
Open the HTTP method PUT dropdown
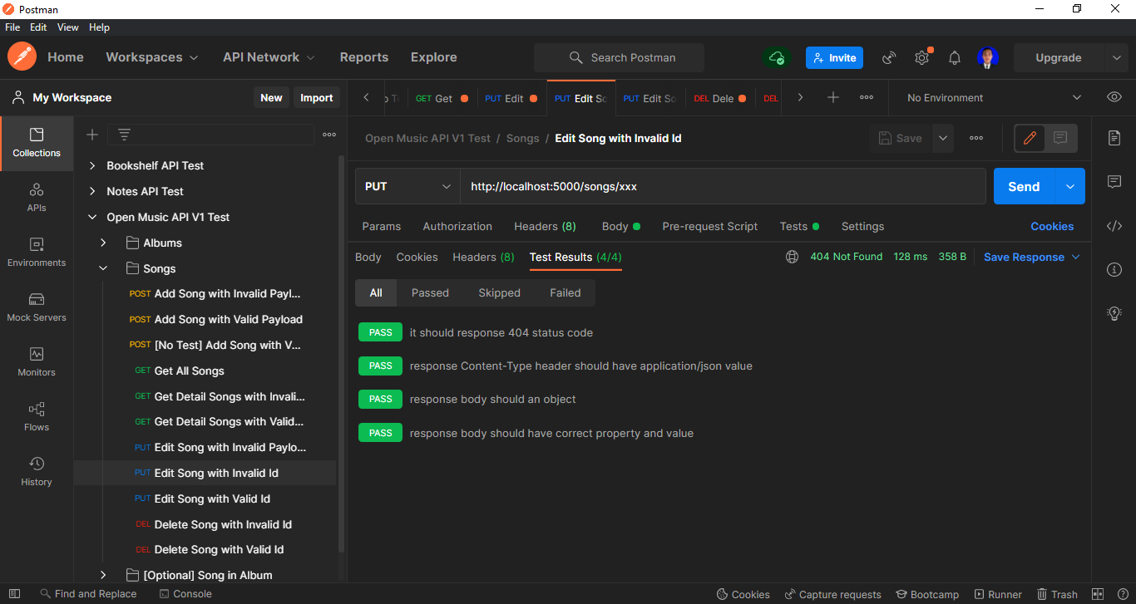(407, 186)
